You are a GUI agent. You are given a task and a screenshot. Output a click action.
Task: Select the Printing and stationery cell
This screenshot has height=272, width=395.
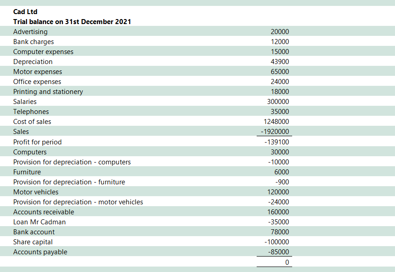[x=48, y=92]
